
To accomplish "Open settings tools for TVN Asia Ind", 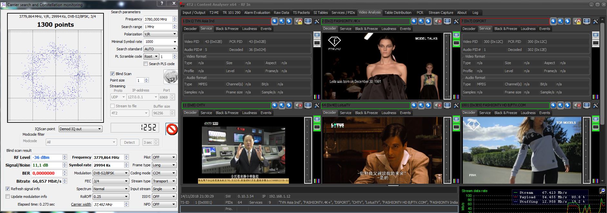I will [317, 21].
